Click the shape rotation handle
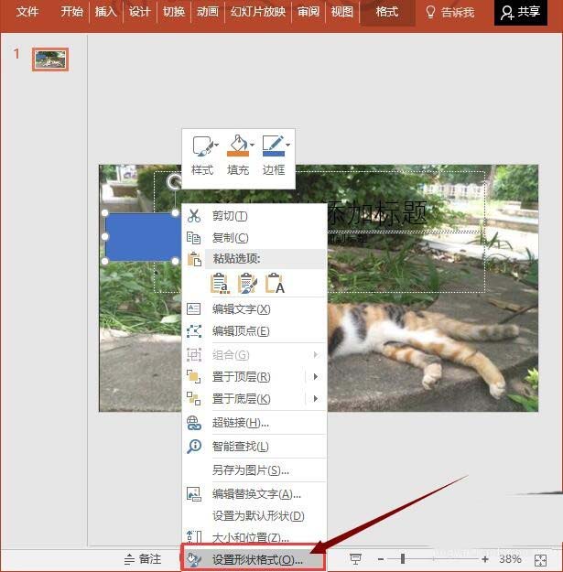The width and height of the screenshot is (563, 572). [175, 182]
